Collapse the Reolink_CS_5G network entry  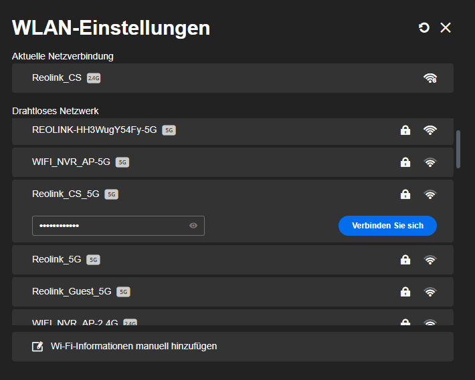[233, 194]
